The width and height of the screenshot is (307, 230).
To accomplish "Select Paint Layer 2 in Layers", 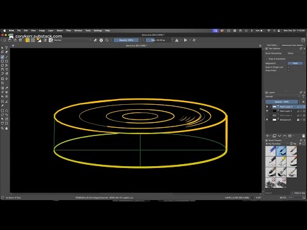I will coord(285,116).
